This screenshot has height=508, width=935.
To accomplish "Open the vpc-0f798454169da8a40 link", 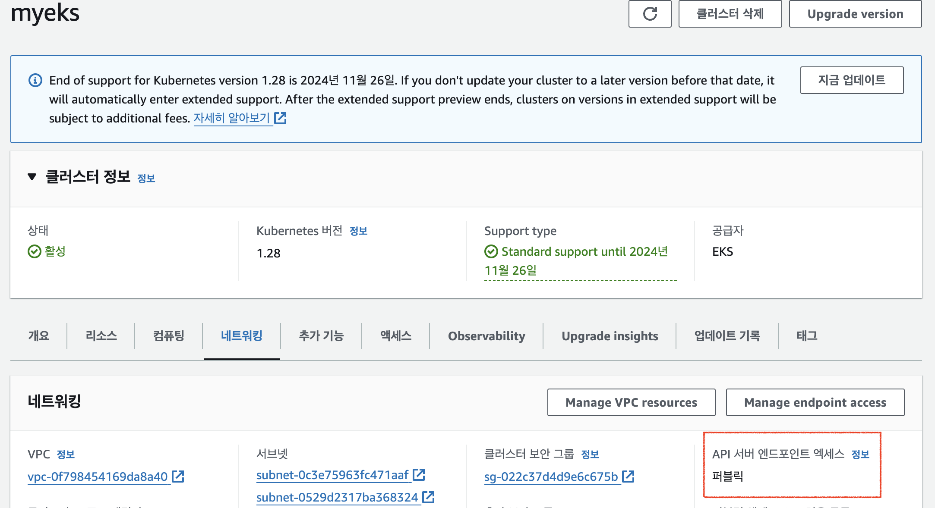I will coord(98,477).
